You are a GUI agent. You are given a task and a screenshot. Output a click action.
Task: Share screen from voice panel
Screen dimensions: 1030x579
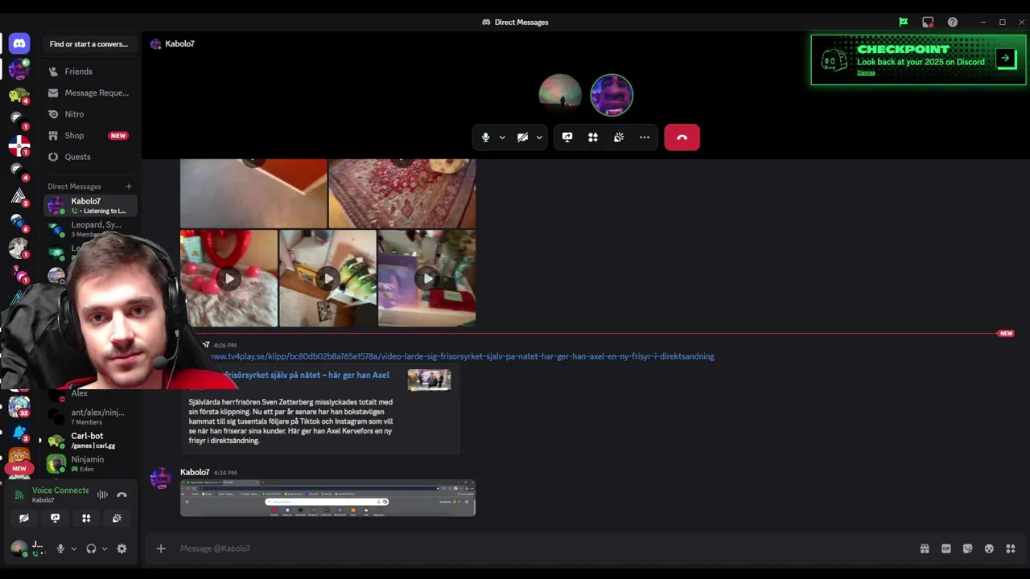(55, 518)
